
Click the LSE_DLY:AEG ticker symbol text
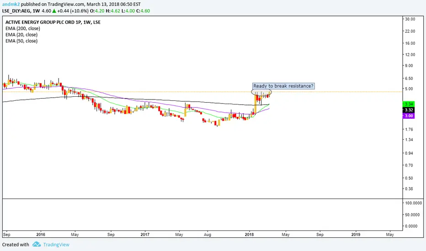(16, 11)
